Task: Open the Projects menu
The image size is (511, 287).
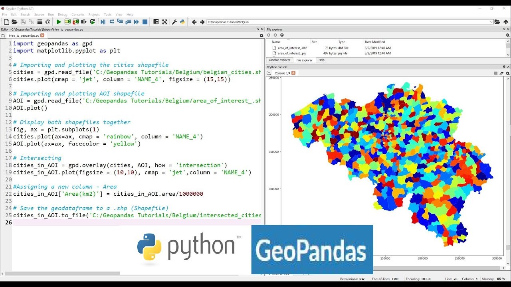Action: pyautogui.click(x=94, y=15)
